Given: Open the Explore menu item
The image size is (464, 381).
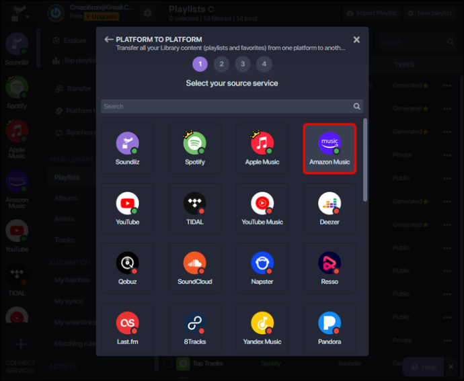Looking at the screenshot, I should 69,40.
